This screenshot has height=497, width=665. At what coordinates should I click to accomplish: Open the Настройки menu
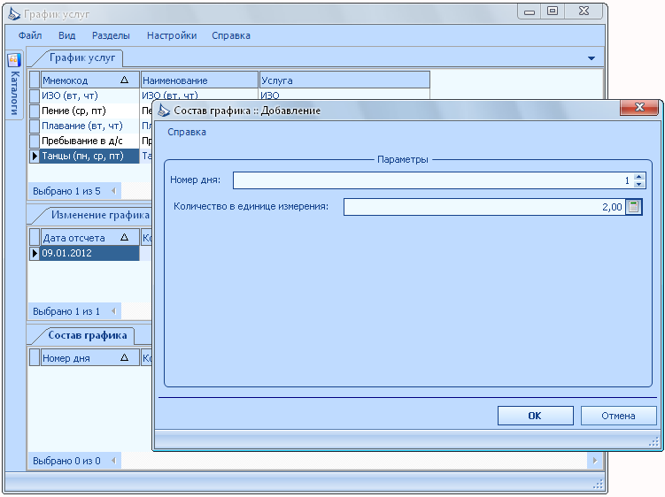point(172,35)
